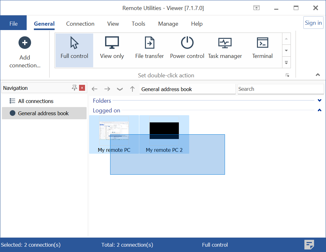Image resolution: width=326 pixels, height=252 pixels.
Task: Open the File menu
Action: click(x=13, y=24)
